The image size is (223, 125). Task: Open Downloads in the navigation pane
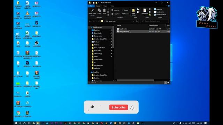point(98,33)
